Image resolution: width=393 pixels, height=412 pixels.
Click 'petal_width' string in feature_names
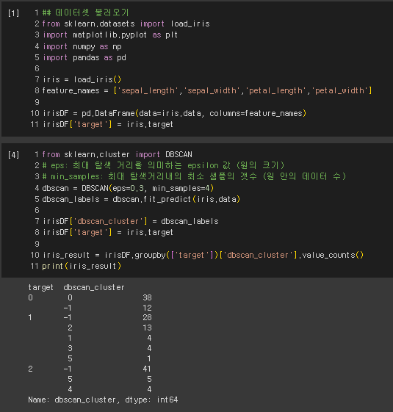point(339,90)
